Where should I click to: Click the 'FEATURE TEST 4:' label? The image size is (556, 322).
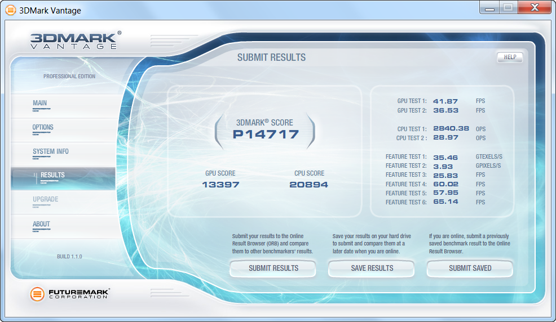406,184
